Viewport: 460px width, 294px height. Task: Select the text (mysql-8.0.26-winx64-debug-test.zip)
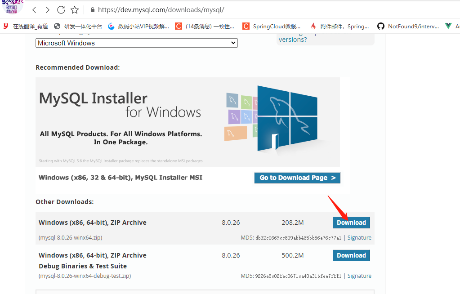pyautogui.click(x=85, y=276)
